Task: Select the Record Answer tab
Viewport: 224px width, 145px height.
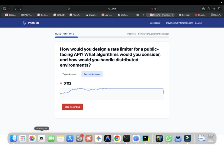Action: pos(92,74)
